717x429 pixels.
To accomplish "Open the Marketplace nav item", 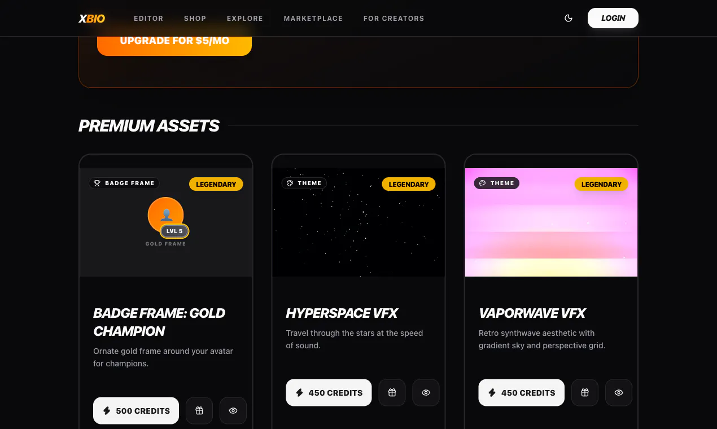I will pos(313,18).
